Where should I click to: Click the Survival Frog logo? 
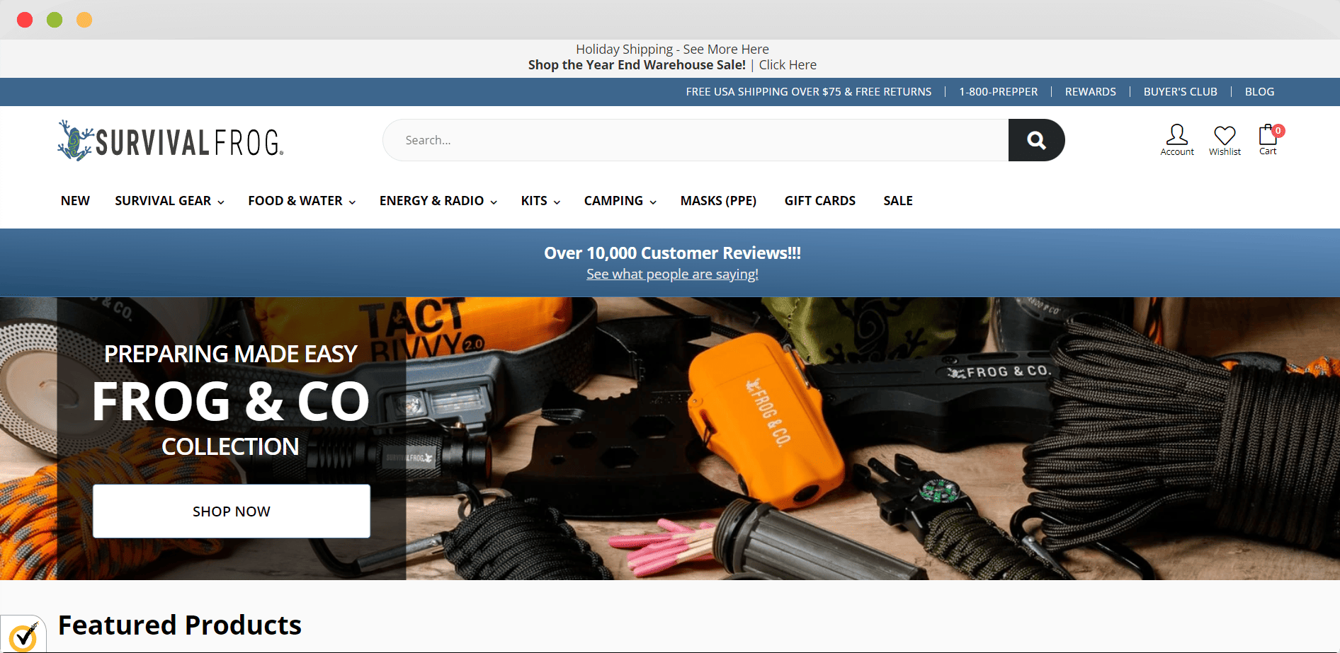click(x=171, y=140)
